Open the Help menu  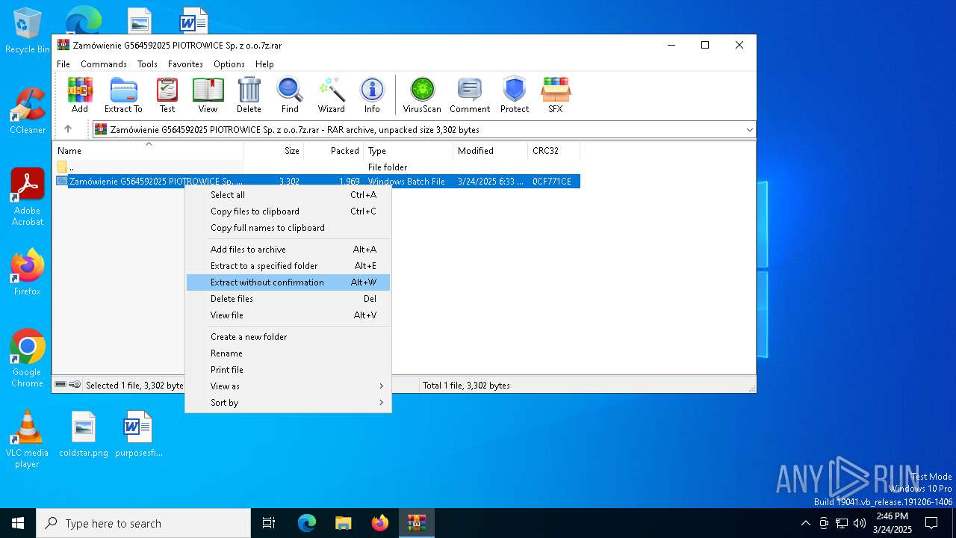point(264,64)
